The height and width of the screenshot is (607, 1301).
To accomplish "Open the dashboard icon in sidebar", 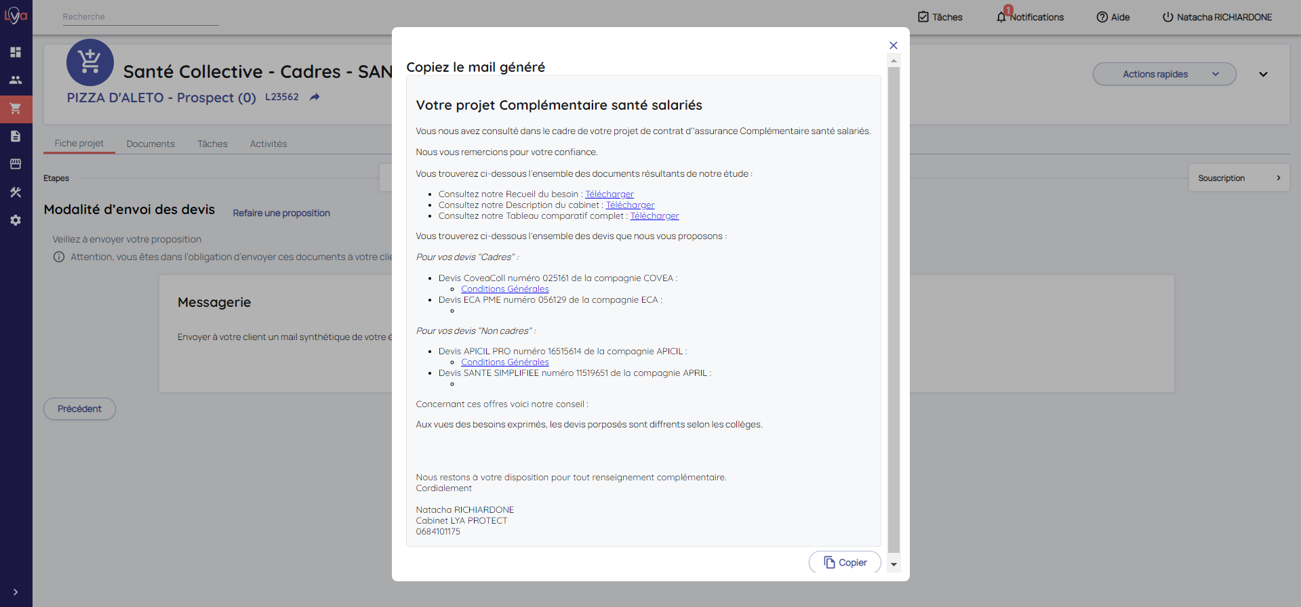I will 16,52.
